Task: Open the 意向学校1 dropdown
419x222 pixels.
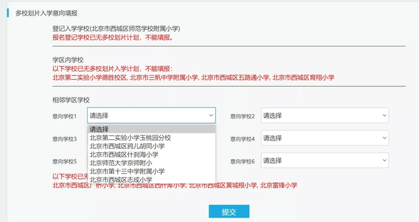Action: [151, 115]
